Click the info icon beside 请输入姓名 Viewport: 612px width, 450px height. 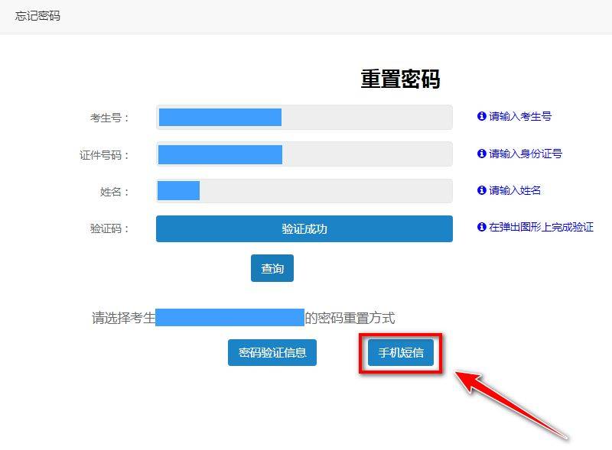click(x=482, y=190)
